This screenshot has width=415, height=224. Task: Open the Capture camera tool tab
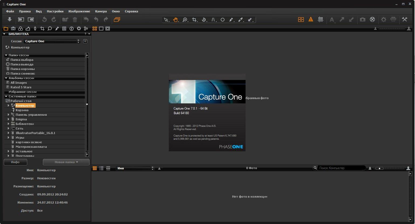click(13, 29)
